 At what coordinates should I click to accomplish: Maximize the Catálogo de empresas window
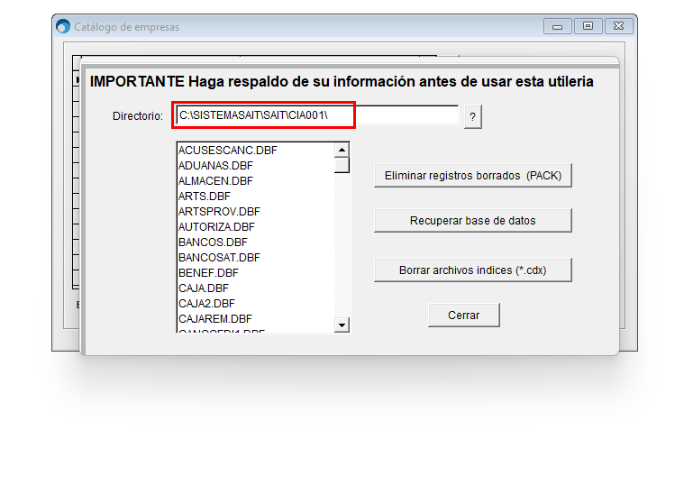click(x=588, y=26)
